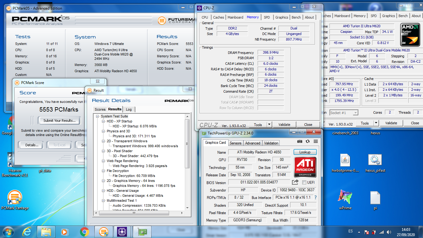This screenshot has width=423, height=238.
Task: Collapse the 2D - Transparent Windows node
Action: point(104,141)
